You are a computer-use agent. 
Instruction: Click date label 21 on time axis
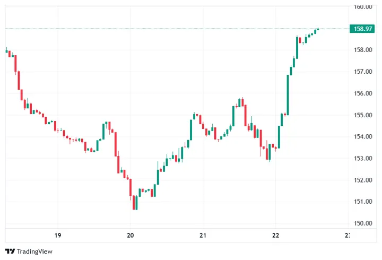tap(203, 235)
